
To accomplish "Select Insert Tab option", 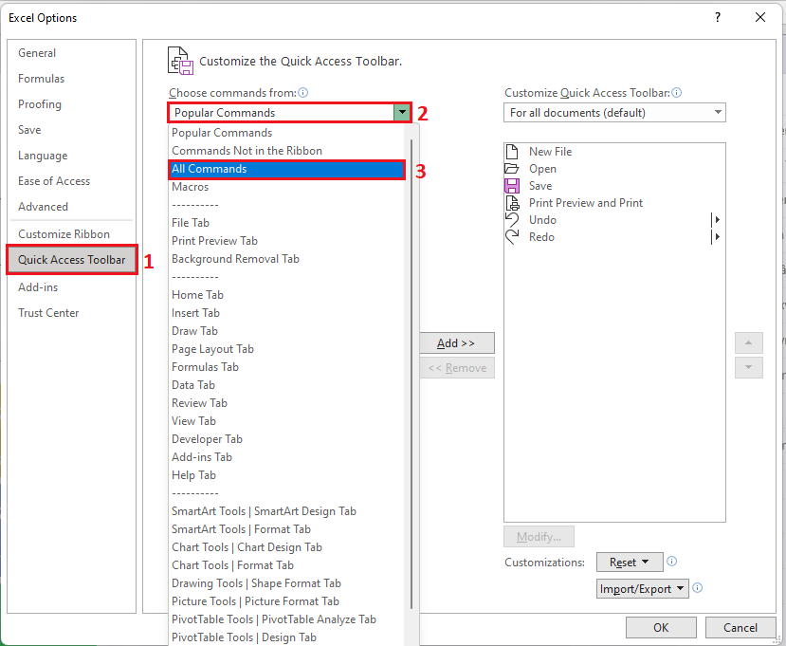I will coord(287,313).
